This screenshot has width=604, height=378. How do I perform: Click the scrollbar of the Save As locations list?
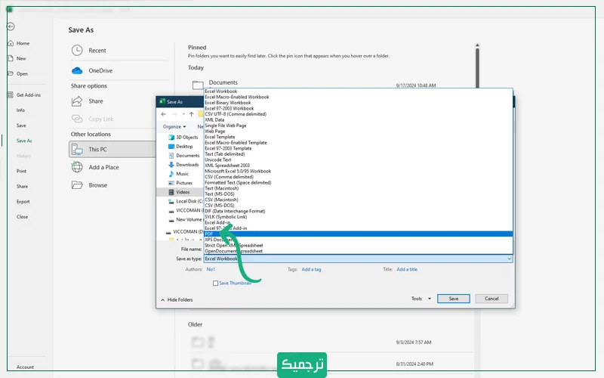tap(477, 67)
